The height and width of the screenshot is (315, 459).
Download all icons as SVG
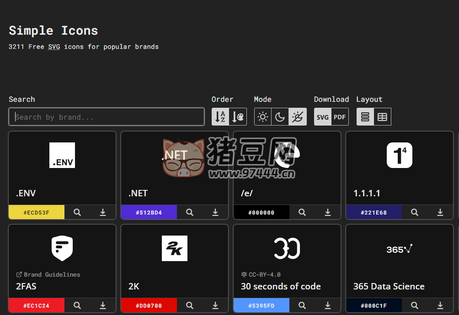[322, 116]
